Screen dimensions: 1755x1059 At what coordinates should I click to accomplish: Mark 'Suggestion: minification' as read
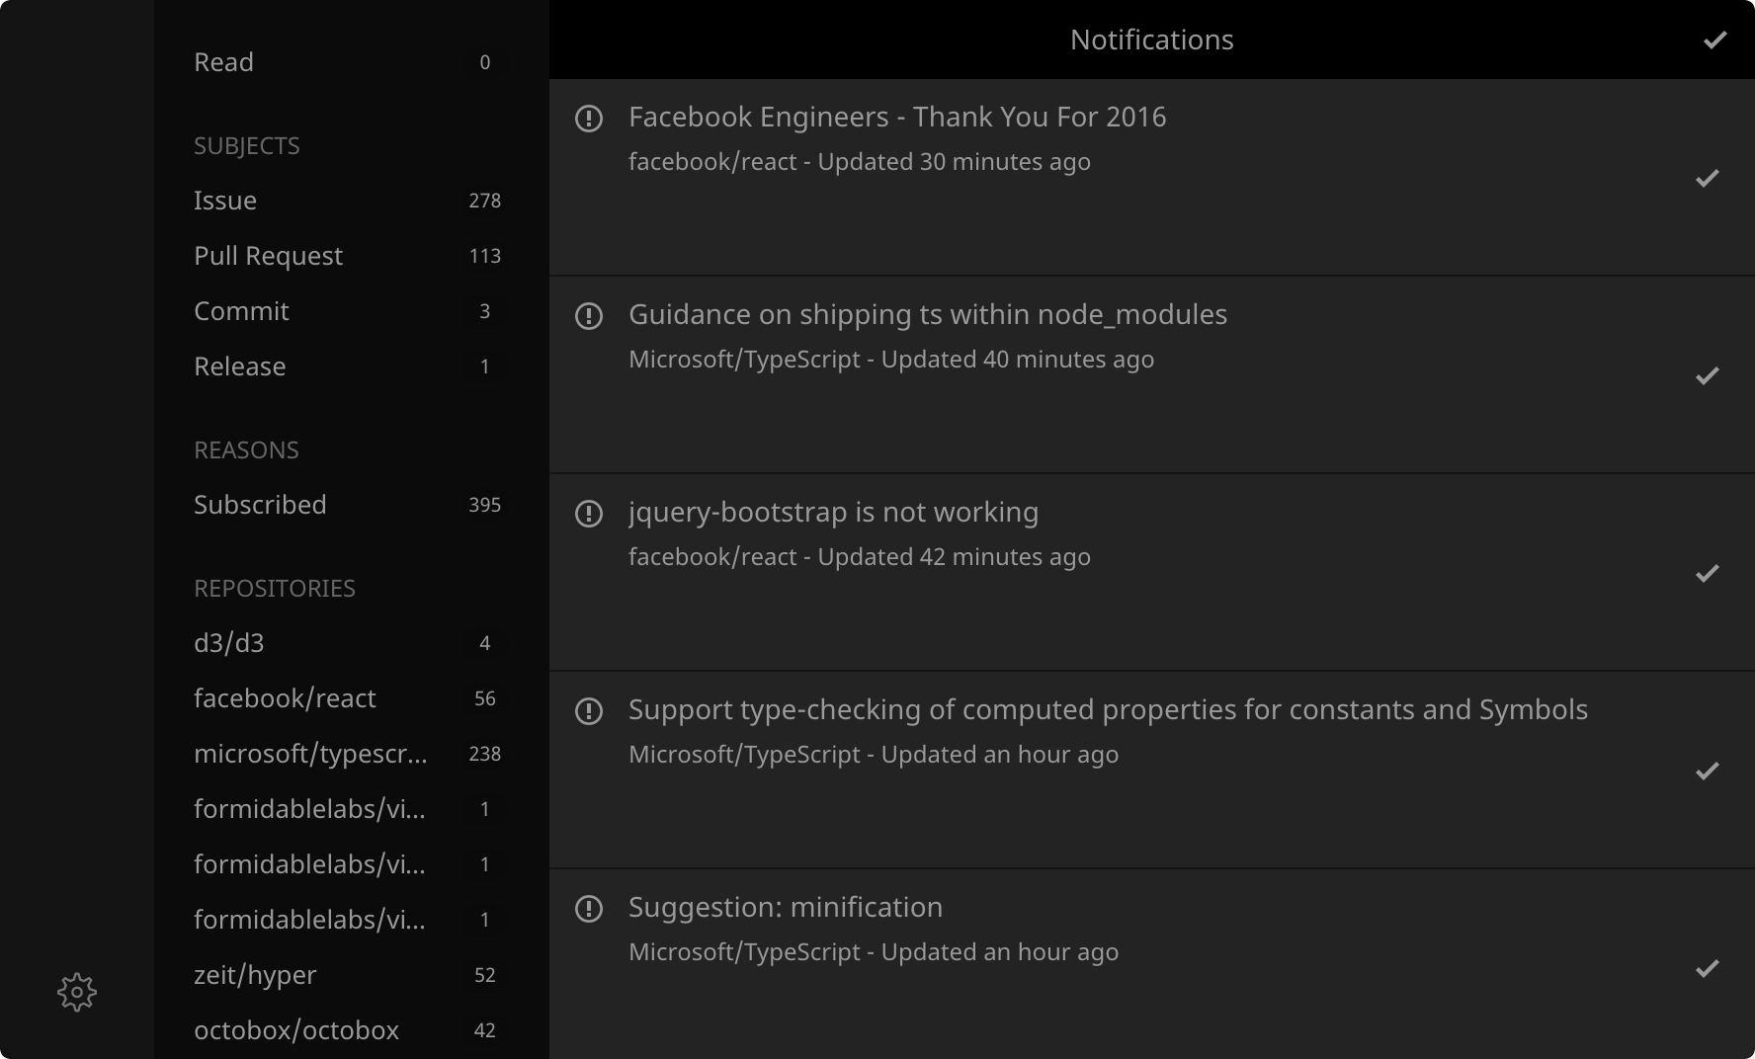tap(1708, 968)
